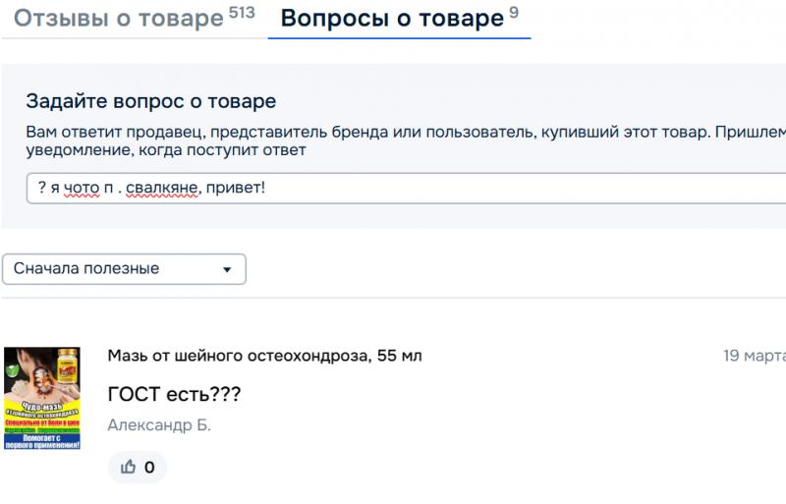This screenshot has width=786, height=504.
Task: Click the misspelled word "чото" in the input
Action: point(82,187)
